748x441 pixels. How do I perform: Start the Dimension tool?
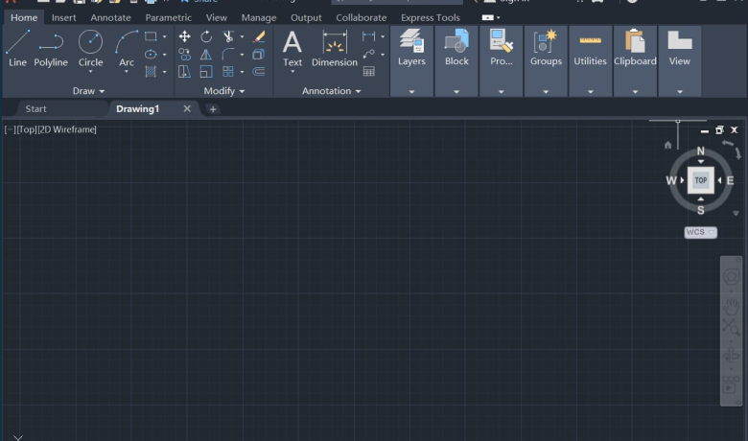pyautogui.click(x=335, y=48)
